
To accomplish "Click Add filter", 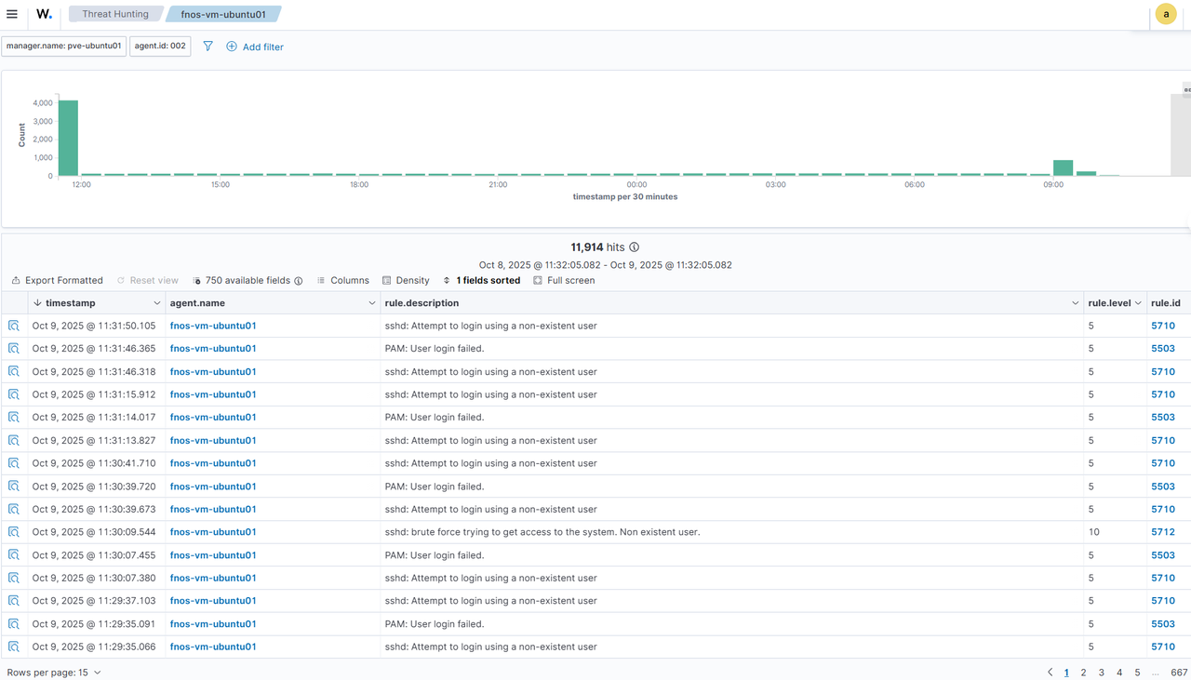I will click(255, 47).
